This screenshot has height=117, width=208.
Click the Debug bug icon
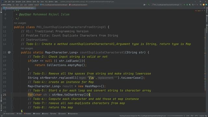tap(187, 5)
